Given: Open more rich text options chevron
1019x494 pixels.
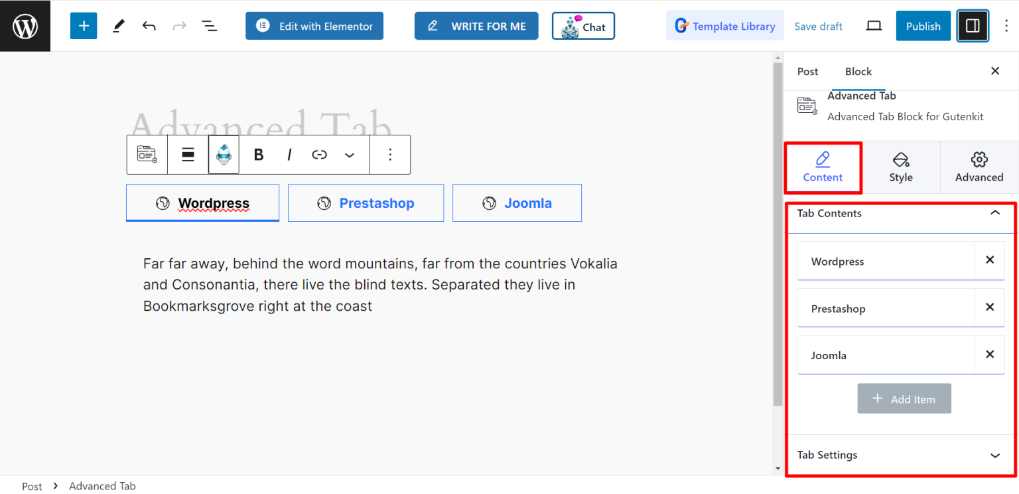Looking at the screenshot, I should click(350, 155).
